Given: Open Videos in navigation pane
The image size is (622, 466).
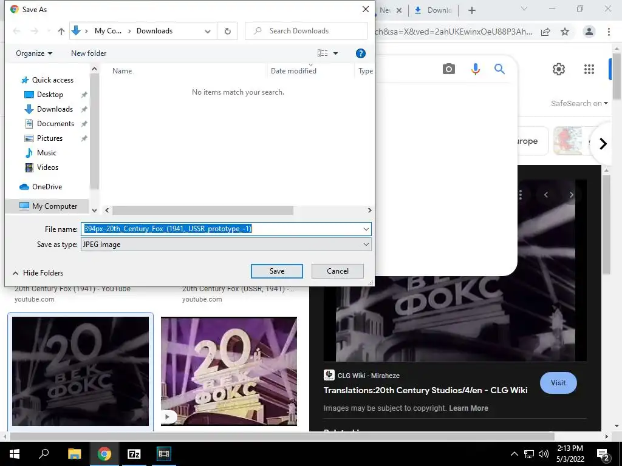Looking at the screenshot, I should [x=47, y=167].
